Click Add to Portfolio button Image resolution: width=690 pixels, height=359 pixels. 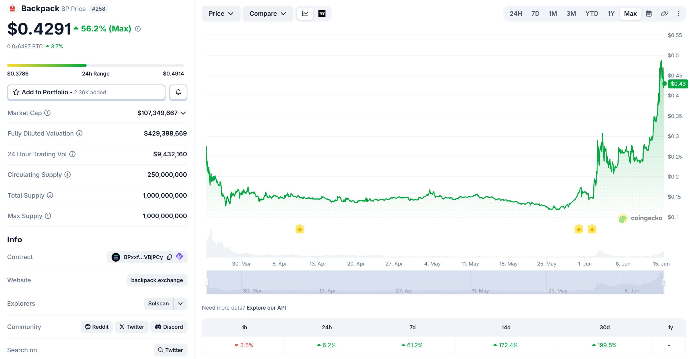point(86,92)
